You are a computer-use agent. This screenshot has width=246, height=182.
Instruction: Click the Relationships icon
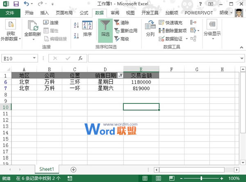tap(193, 39)
